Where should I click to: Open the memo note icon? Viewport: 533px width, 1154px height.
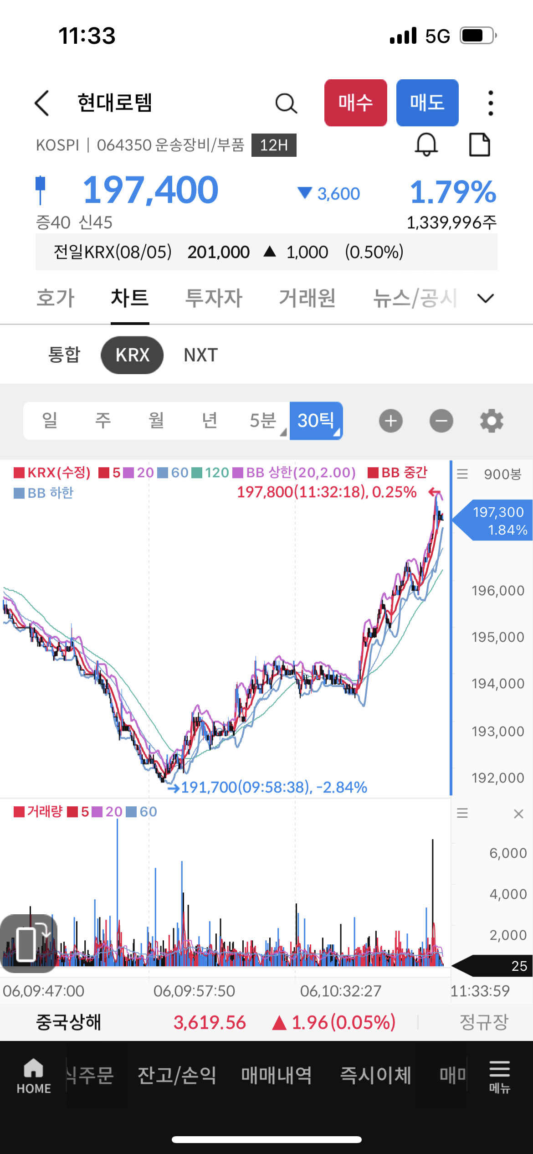tap(479, 145)
